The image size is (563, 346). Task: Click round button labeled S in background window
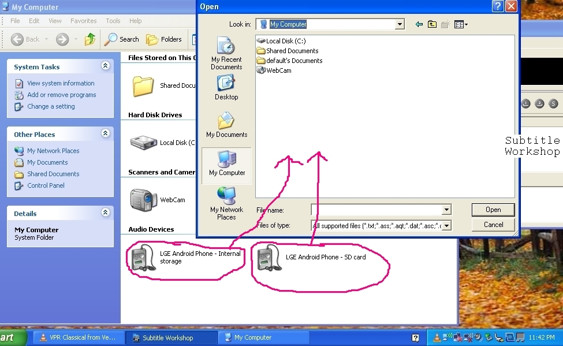pos(553,104)
